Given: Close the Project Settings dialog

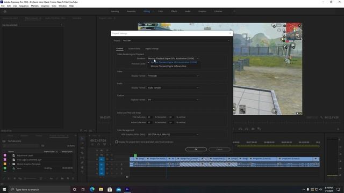Looking at the screenshot, I should coord(230,33).
